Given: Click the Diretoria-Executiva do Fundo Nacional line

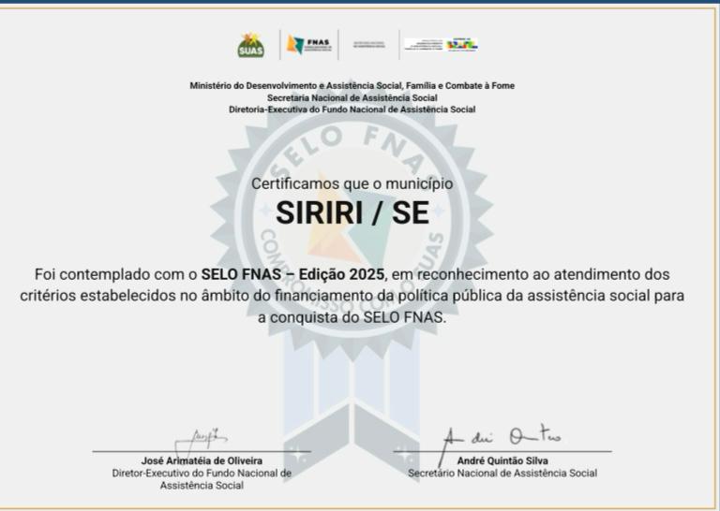Looking at the screenshot, I should (352, 109).
